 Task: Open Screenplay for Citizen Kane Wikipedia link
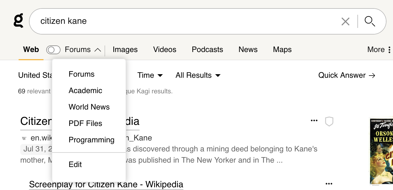(x=106, y=184)
